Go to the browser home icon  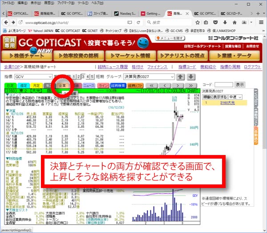tap(235, 22)
